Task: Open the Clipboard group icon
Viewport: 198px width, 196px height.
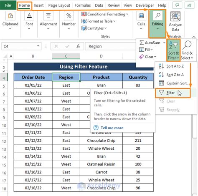Action: 10,16
